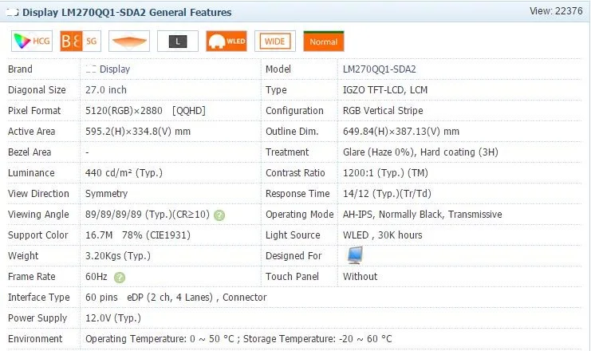The width and height of the screenshot is (591, 351).
Task: Click the black L landscape icon
Action: coord(177,41)
